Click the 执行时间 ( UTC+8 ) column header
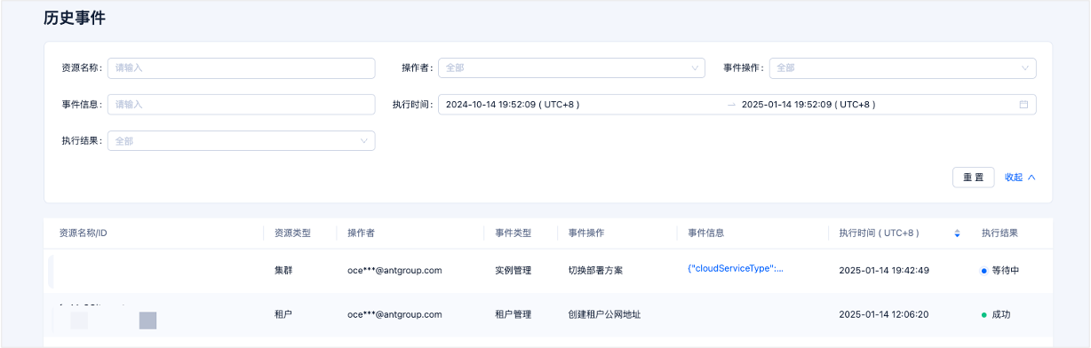This screenshot has height=348, width=1091. coord(879,233)
